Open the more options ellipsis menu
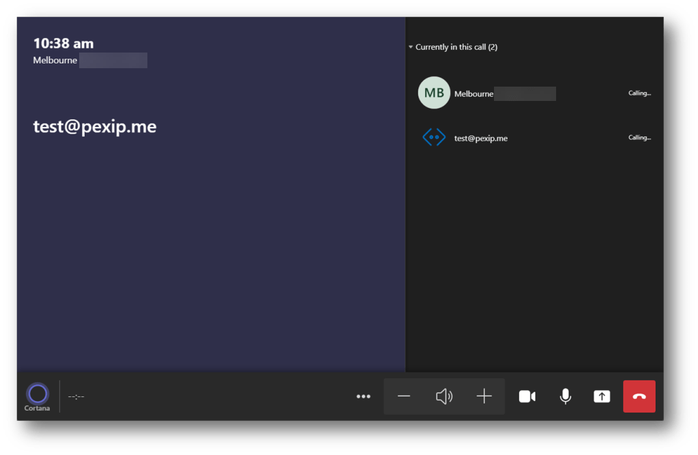This screenshot has width=698, height=455. tap(364, 396)
